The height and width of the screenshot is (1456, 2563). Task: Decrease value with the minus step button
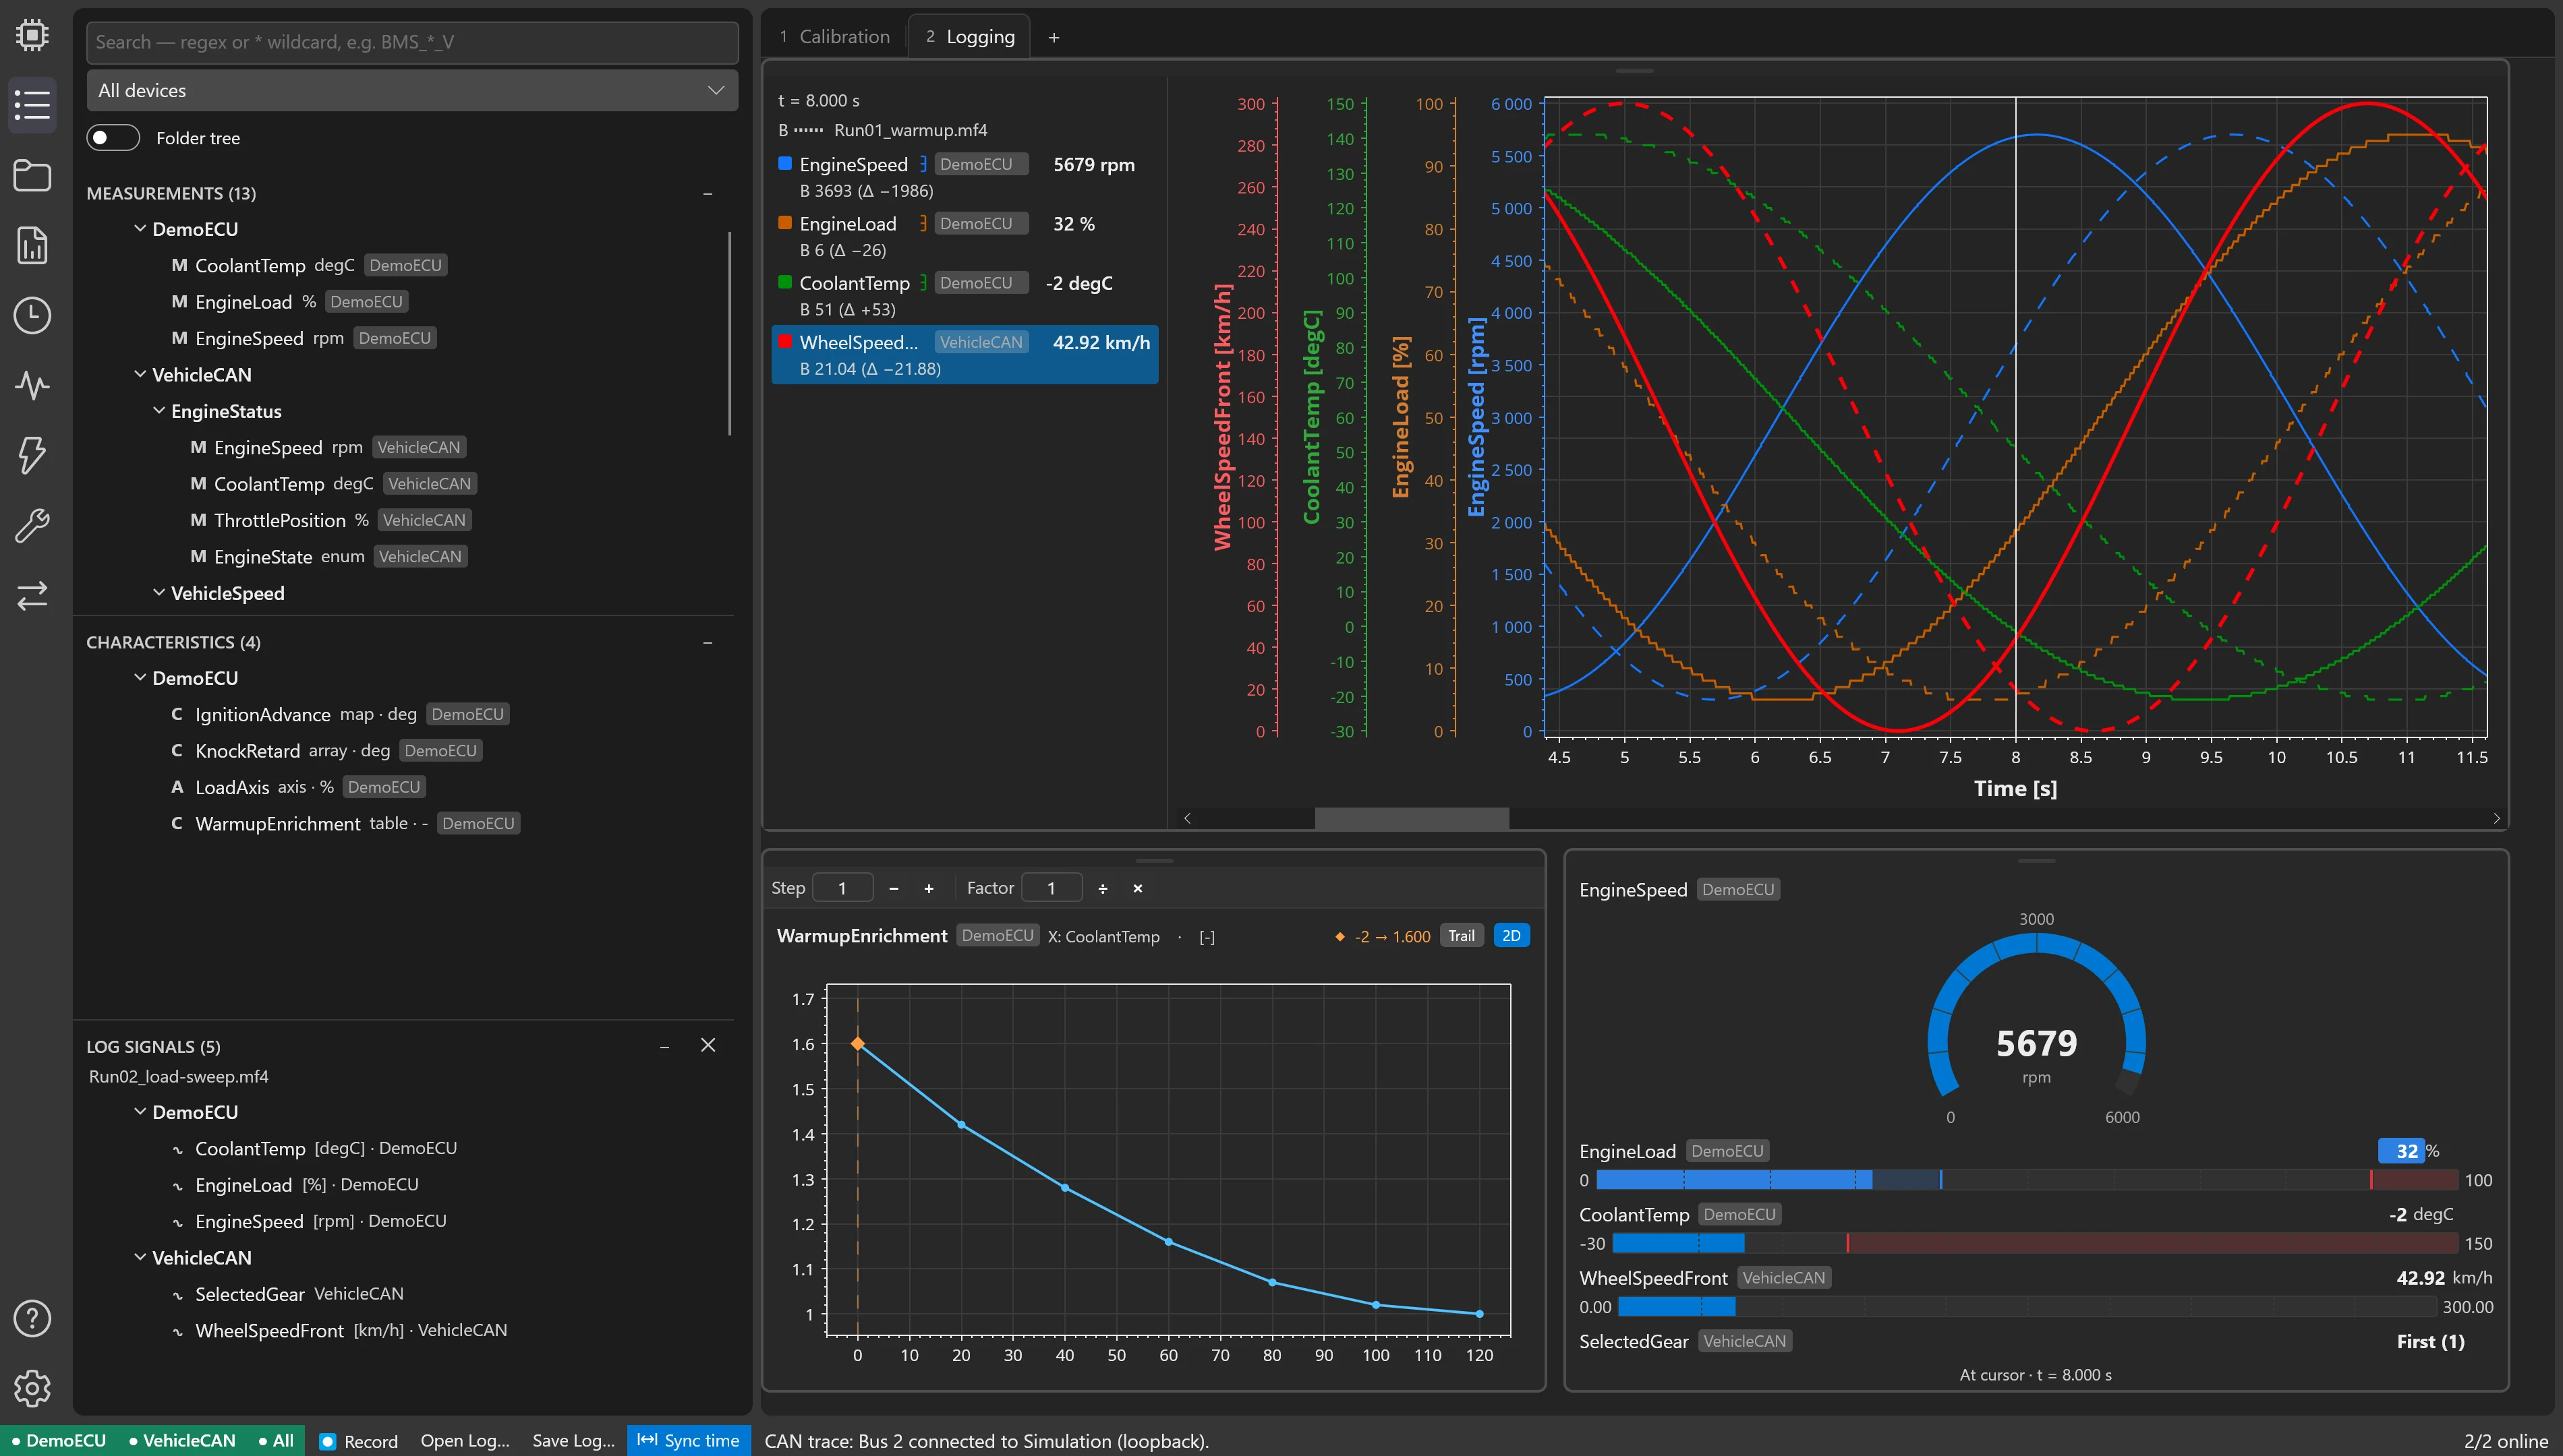894,888
